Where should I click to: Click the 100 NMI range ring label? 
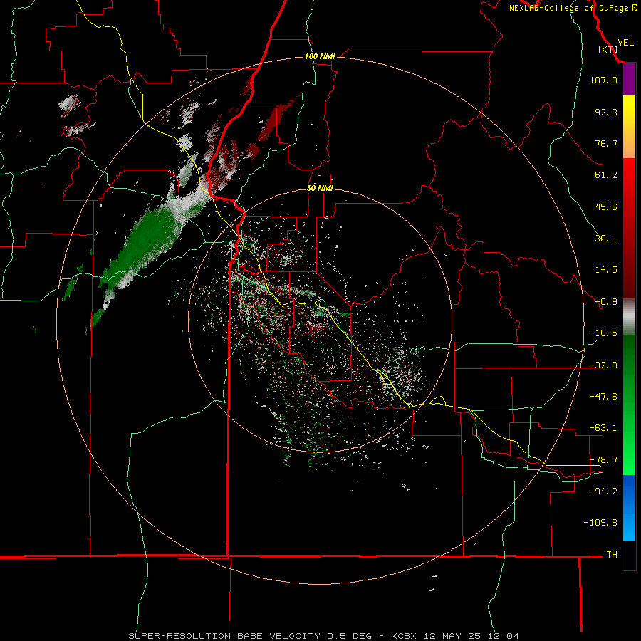(x=320, y=56)
